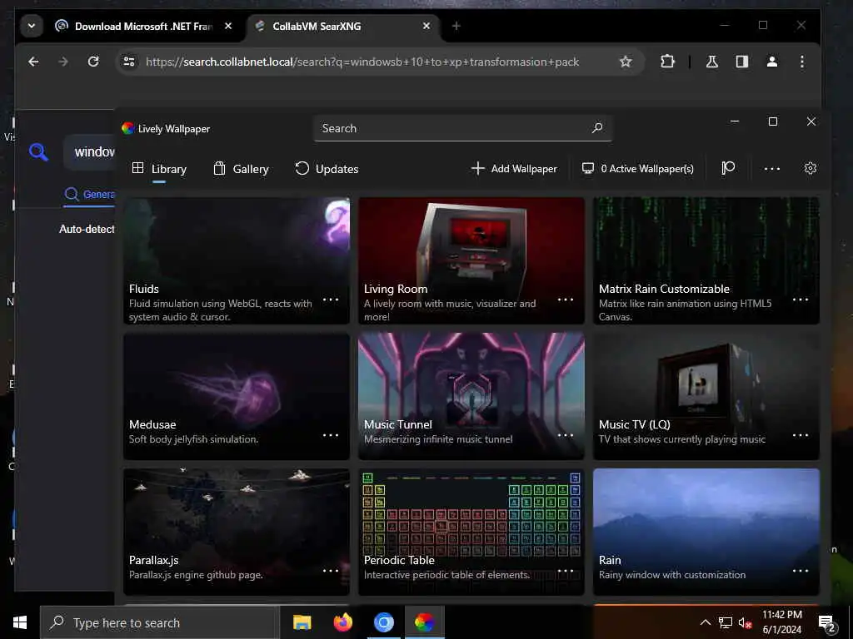This screenshot has height=639, width=853.
Task: Open the notification center icon
Action: point(826,623)
